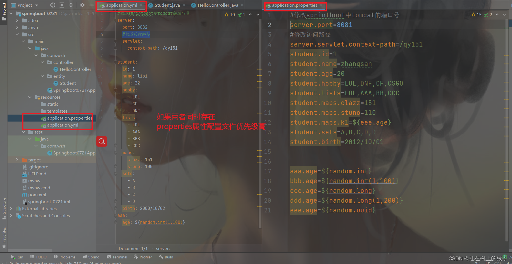
Task: Collapse the resources folder
Action: point(30,97)
